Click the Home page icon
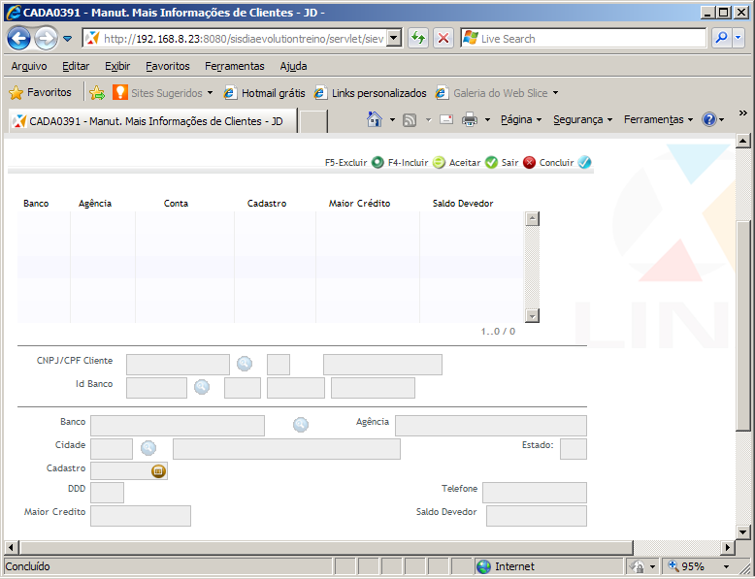 coord(375,119)
